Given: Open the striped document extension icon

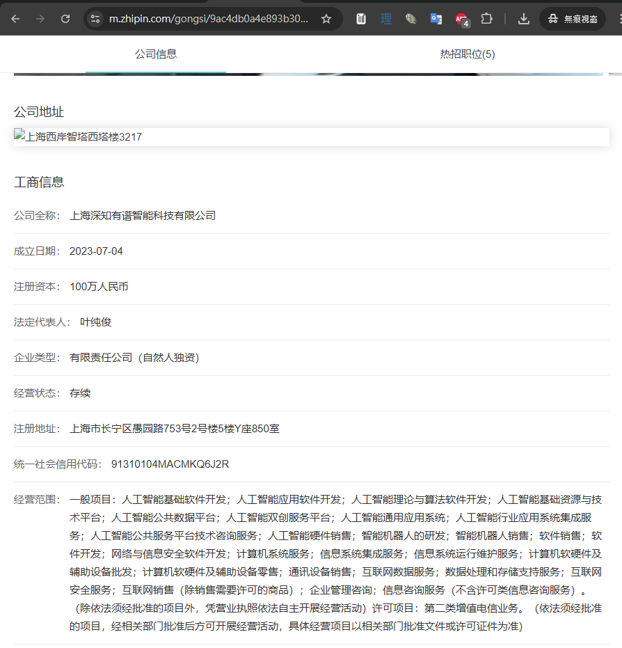Looking at the screenshot, I should click(x=361, y=19).
